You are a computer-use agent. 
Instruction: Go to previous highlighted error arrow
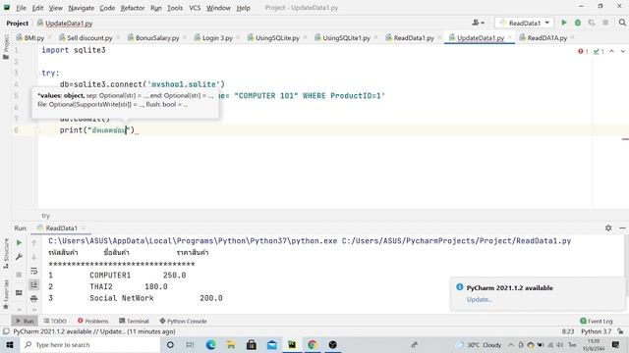click(611, 51)
